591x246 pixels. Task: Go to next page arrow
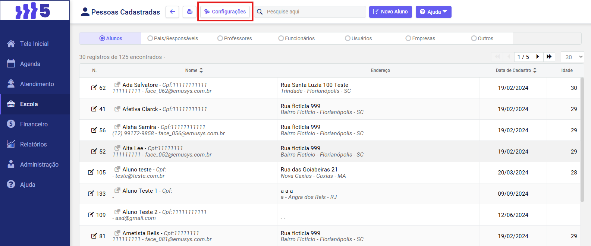point(537,57)
